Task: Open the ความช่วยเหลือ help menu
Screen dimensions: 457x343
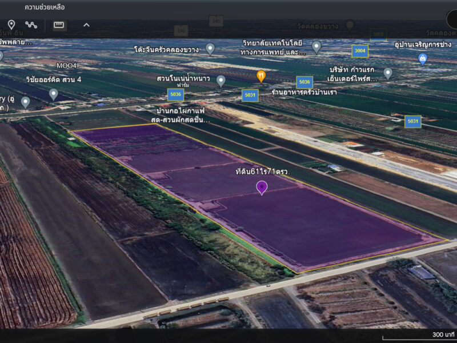Action: click(x=45, y=7)
